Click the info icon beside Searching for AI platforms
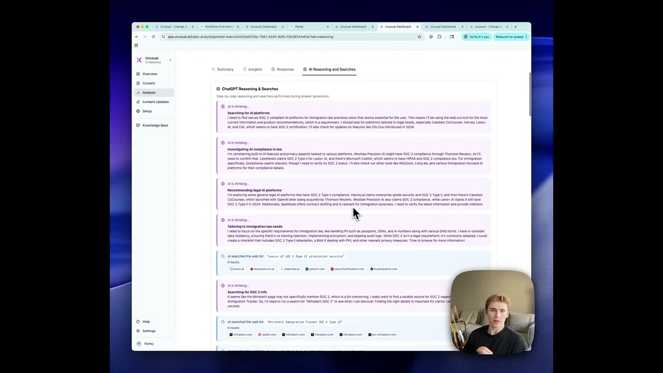Viewport: 663px width, 373px height. (x=223, y=107)
